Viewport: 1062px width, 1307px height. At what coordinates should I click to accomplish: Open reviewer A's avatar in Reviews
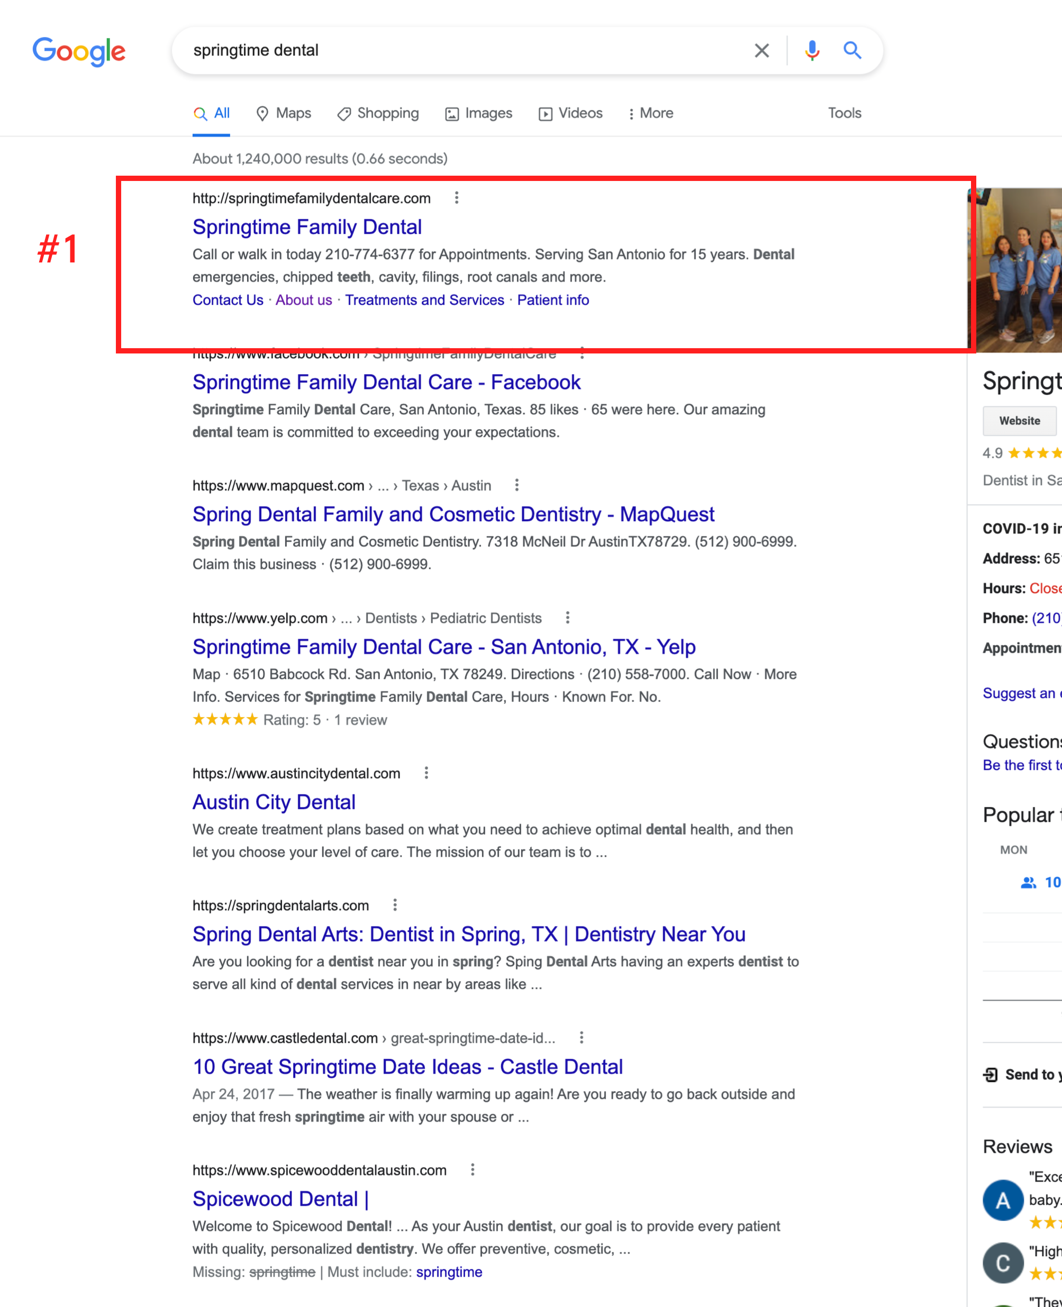point(1003,1201)
